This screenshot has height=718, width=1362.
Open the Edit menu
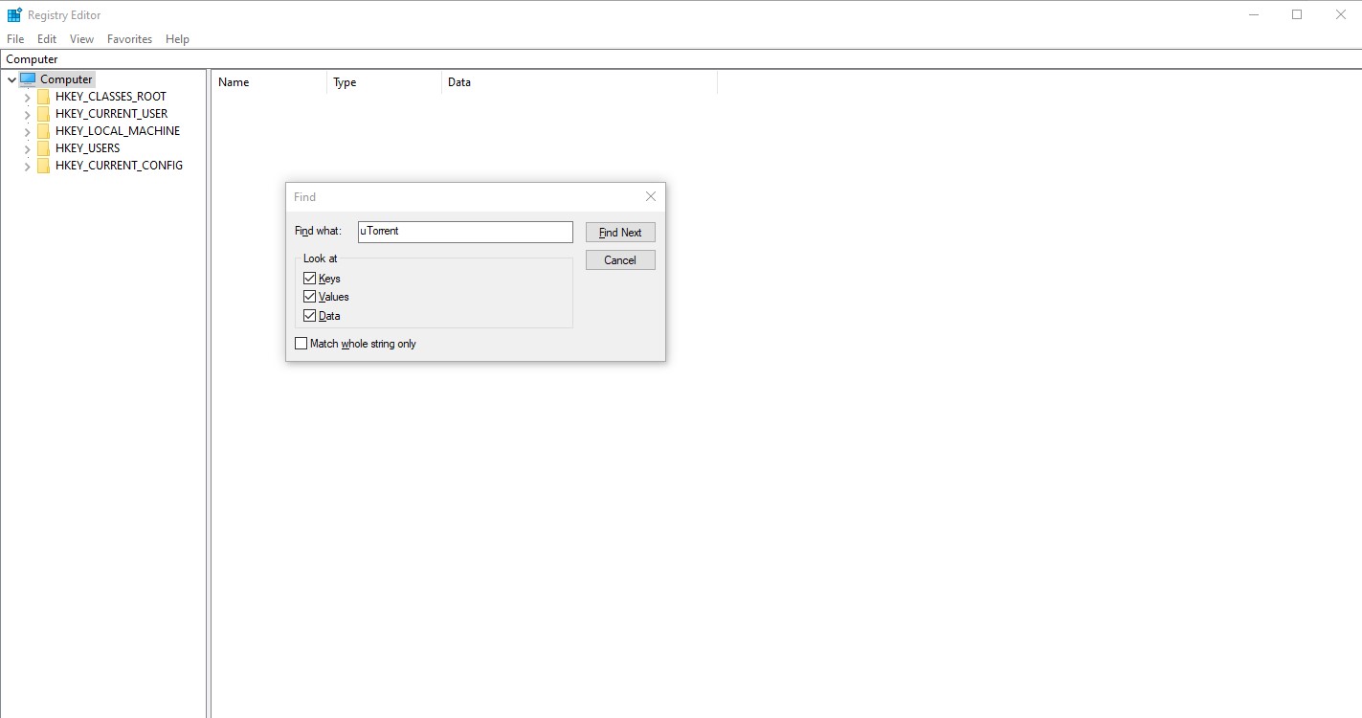pyautogui.click(x=47, y=39)
